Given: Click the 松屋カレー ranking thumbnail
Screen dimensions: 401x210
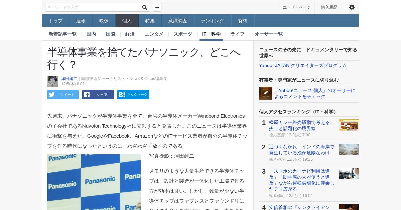Looking at the screenshot, I should pos(349,125).
